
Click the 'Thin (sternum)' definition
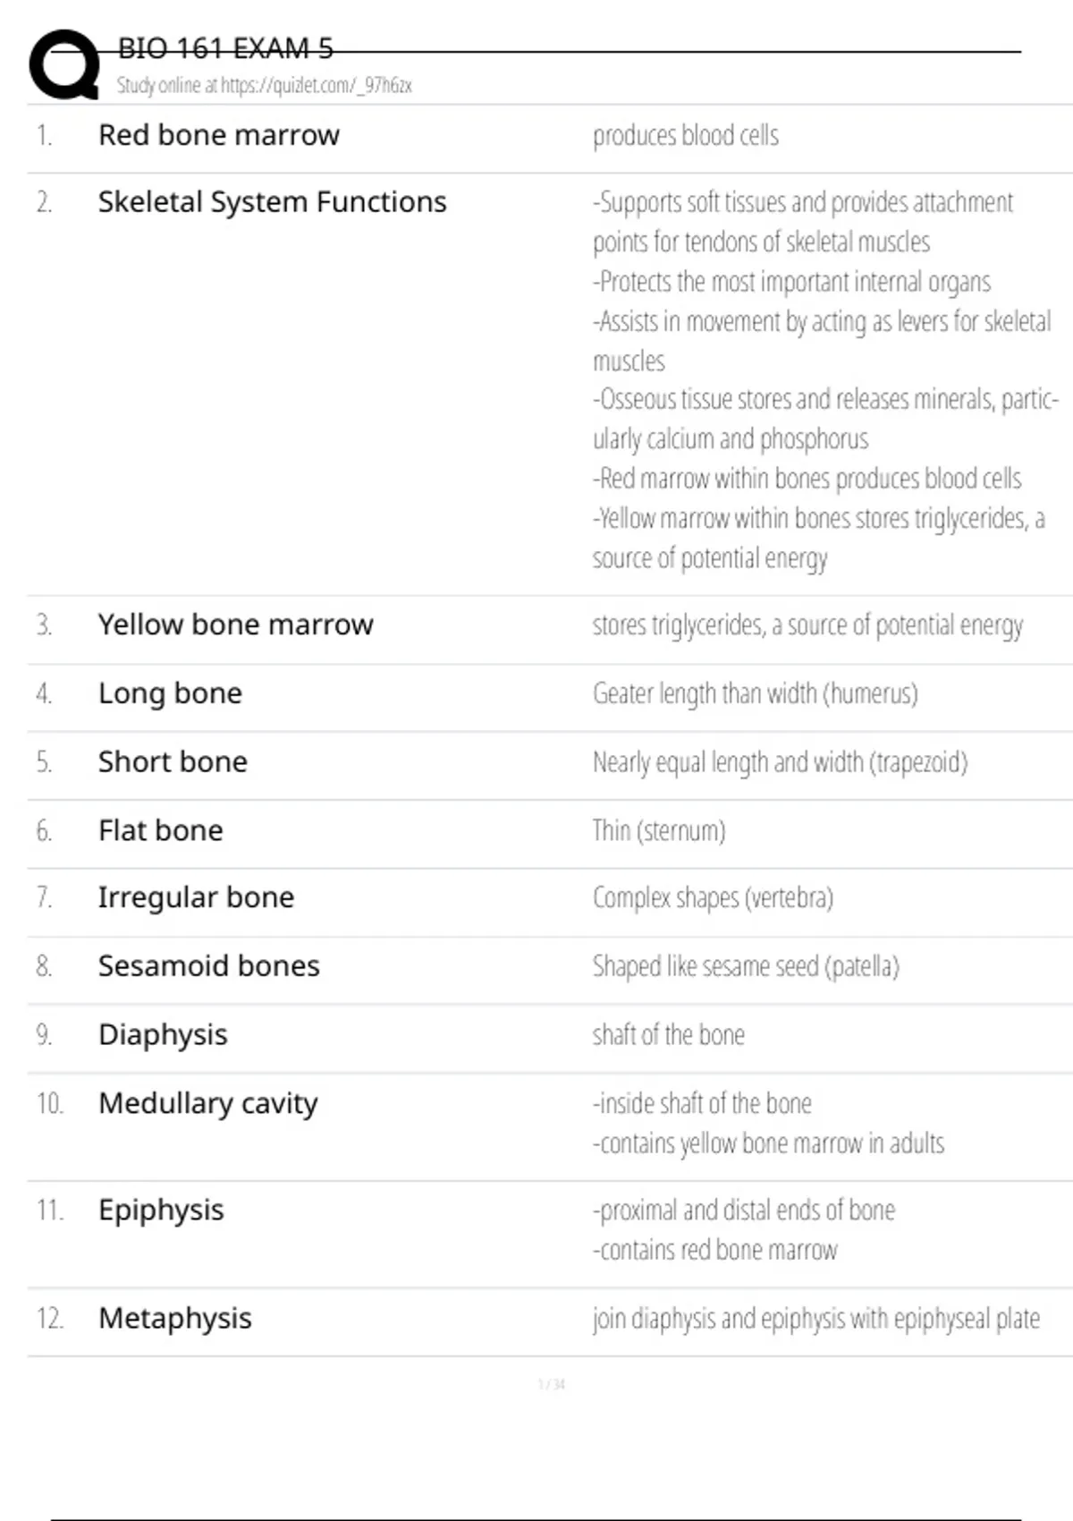658,831
